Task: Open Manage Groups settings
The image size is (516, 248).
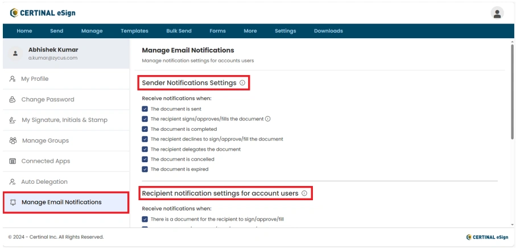Action: pyautogui.click(x=66, y=140)
